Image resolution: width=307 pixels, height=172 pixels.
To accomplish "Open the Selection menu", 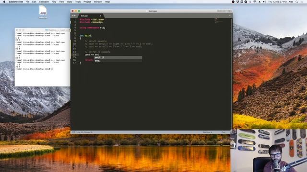I will pos(44,2).
